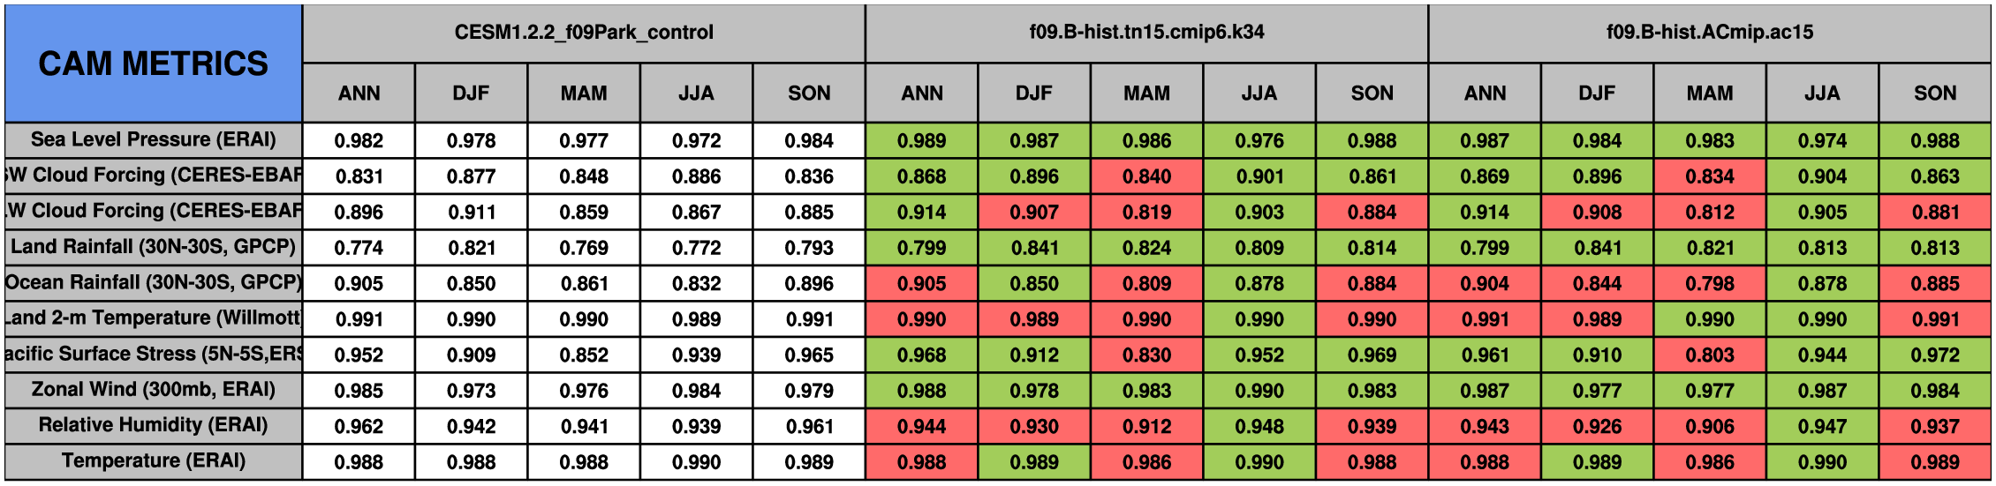Click the red 0.798 Ocean Rainfall MAM cell
The height and width of the screenshot is (486, 1996).
tap(1709, 283)
